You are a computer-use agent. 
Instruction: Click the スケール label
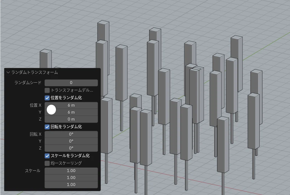point(33,171)
